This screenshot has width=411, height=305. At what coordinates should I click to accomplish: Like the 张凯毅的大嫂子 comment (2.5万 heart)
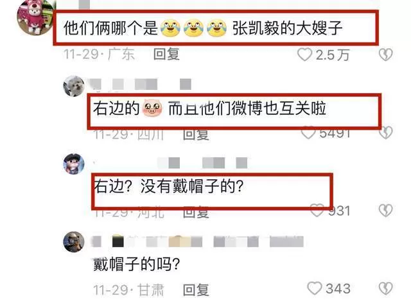point(304,55)
